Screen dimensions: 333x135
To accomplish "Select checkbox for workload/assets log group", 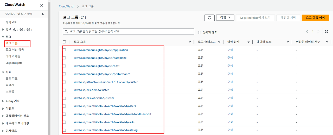I will point(65,106).
